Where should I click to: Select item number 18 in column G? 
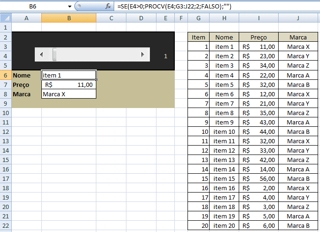click(198, 207)
